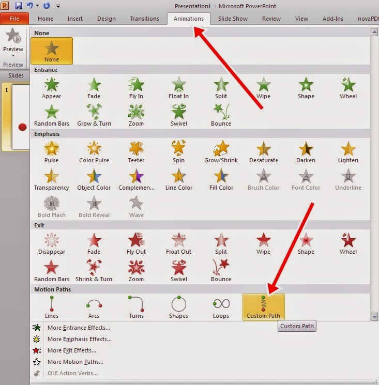
Task: Apply the Fly Out exit effect
Action: tap(136, 243)
